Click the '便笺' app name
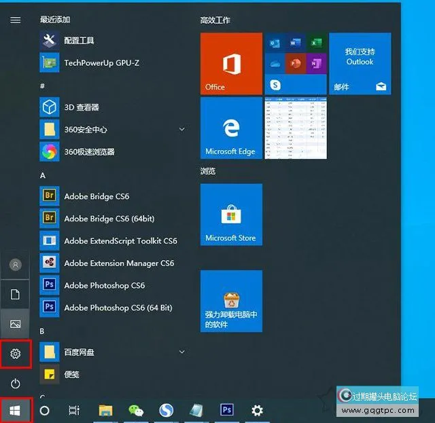 tap(71, 375)
